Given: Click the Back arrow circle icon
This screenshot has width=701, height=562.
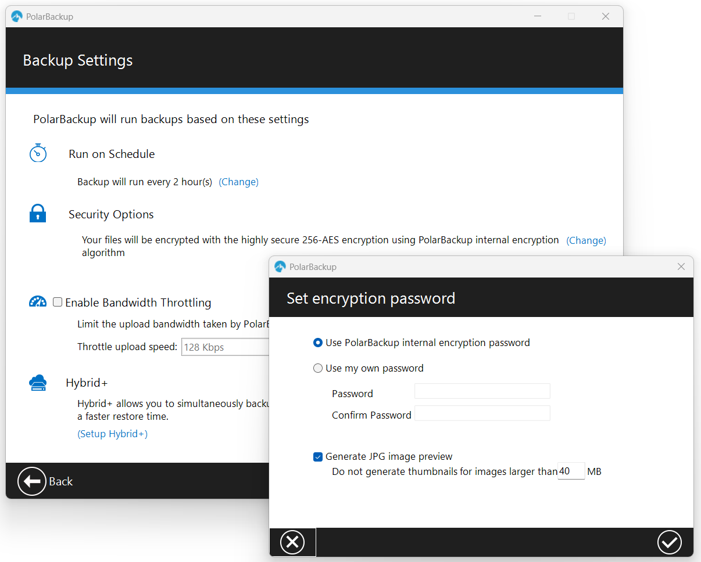Looking at the screenshot, I should coord(31,481).
